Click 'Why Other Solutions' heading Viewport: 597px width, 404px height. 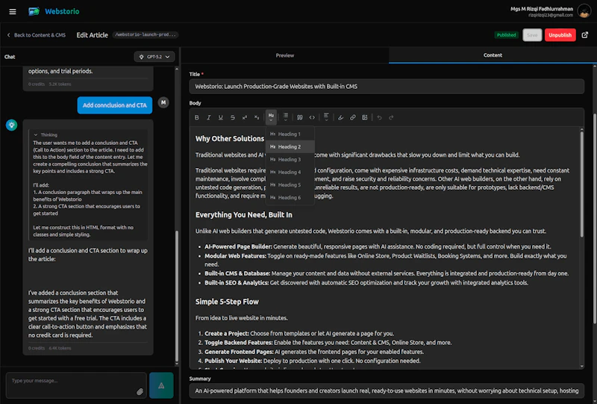coord(230,139)
